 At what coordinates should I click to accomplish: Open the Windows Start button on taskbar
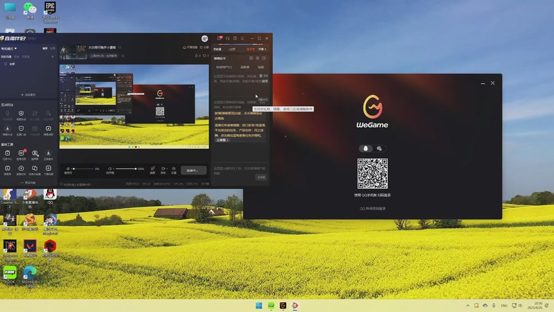(259, 306)
